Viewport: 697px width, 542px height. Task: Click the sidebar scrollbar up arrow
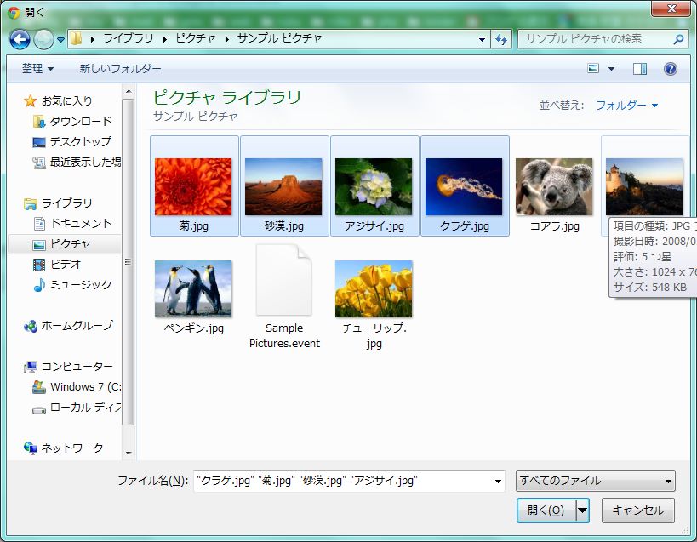[129, 92]
